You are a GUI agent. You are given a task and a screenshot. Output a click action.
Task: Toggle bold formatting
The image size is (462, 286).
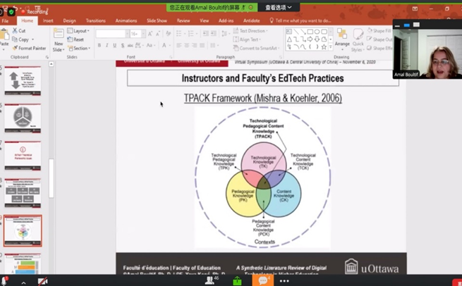click(99, 45)
